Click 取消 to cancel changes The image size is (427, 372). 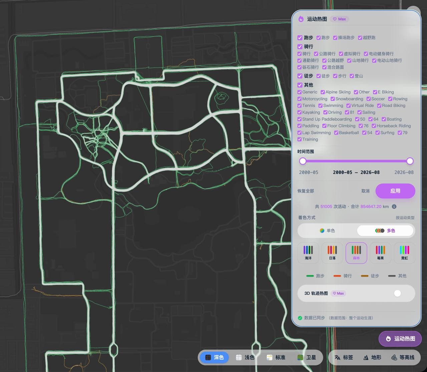[x=365, y=191]
